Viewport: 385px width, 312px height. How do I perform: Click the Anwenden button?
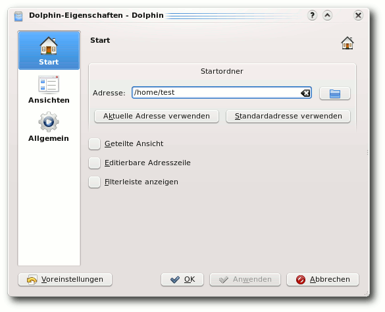coord(245,280)
